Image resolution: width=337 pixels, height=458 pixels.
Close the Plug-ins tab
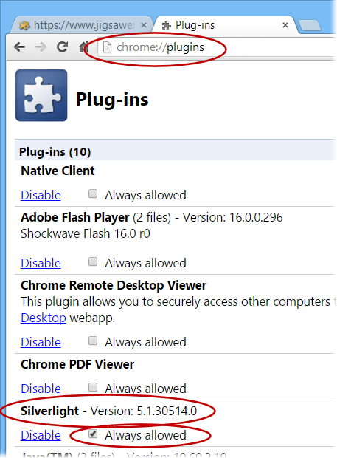click(x=285, y=25)
